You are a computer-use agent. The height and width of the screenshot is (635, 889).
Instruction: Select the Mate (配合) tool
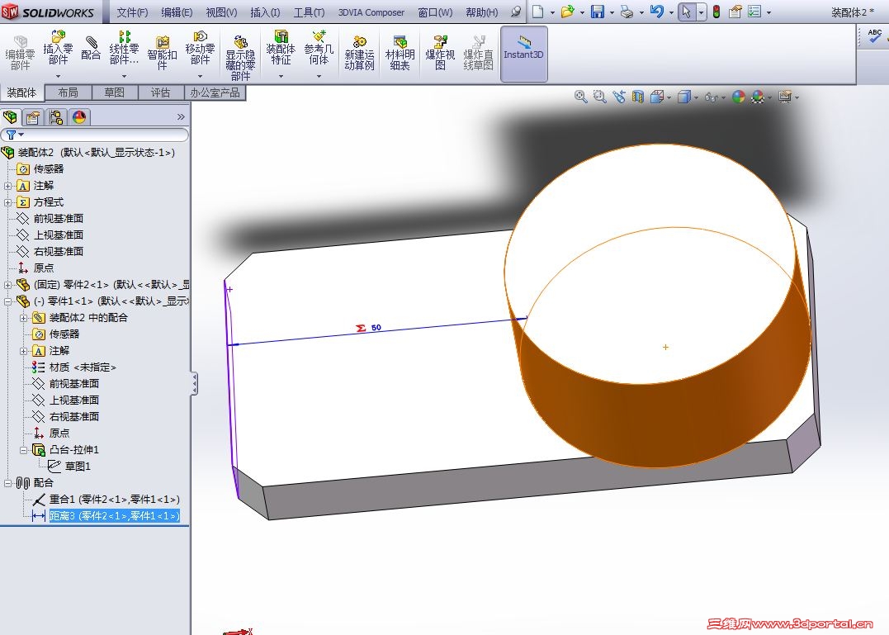click(x=91, y=49)
